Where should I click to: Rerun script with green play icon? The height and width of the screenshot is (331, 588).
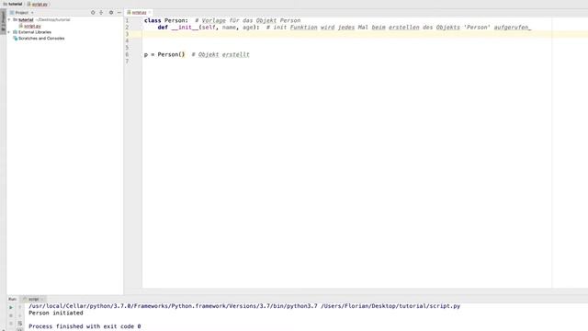(x=11, y=307)
